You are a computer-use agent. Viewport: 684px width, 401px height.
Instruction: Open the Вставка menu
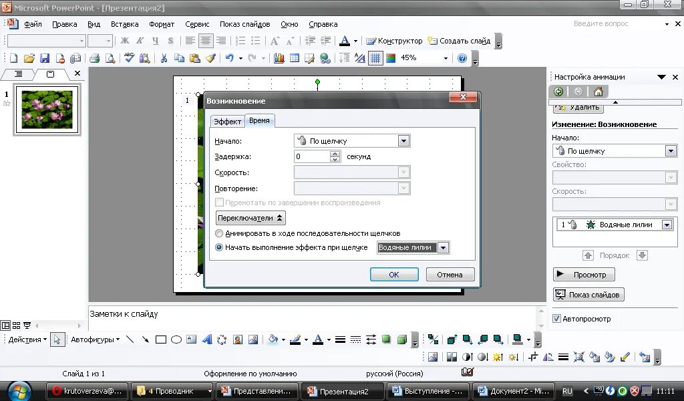(124, 24)
